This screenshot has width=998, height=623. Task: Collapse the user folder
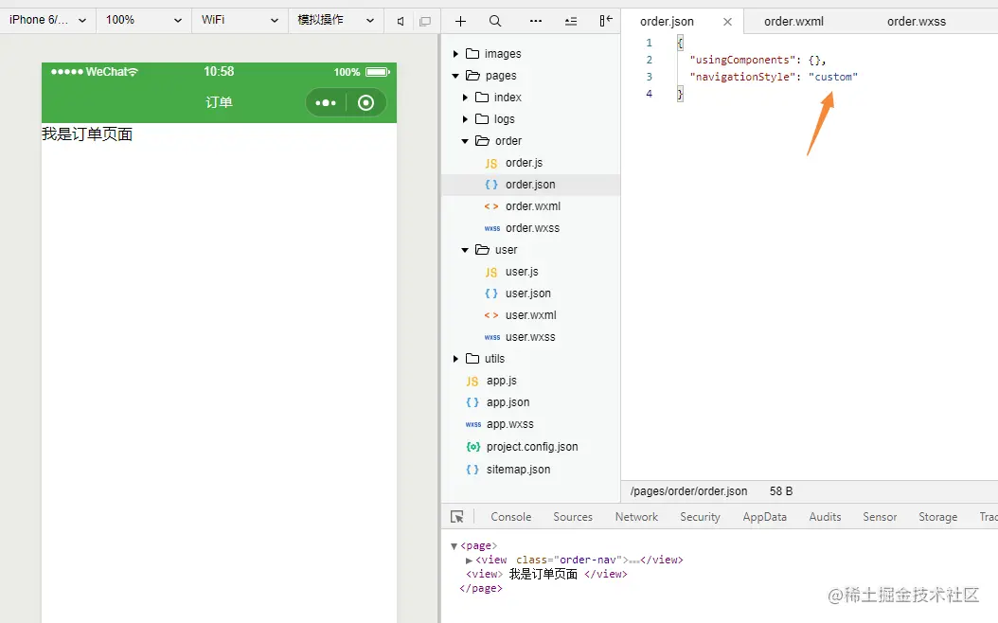point(465,250)
